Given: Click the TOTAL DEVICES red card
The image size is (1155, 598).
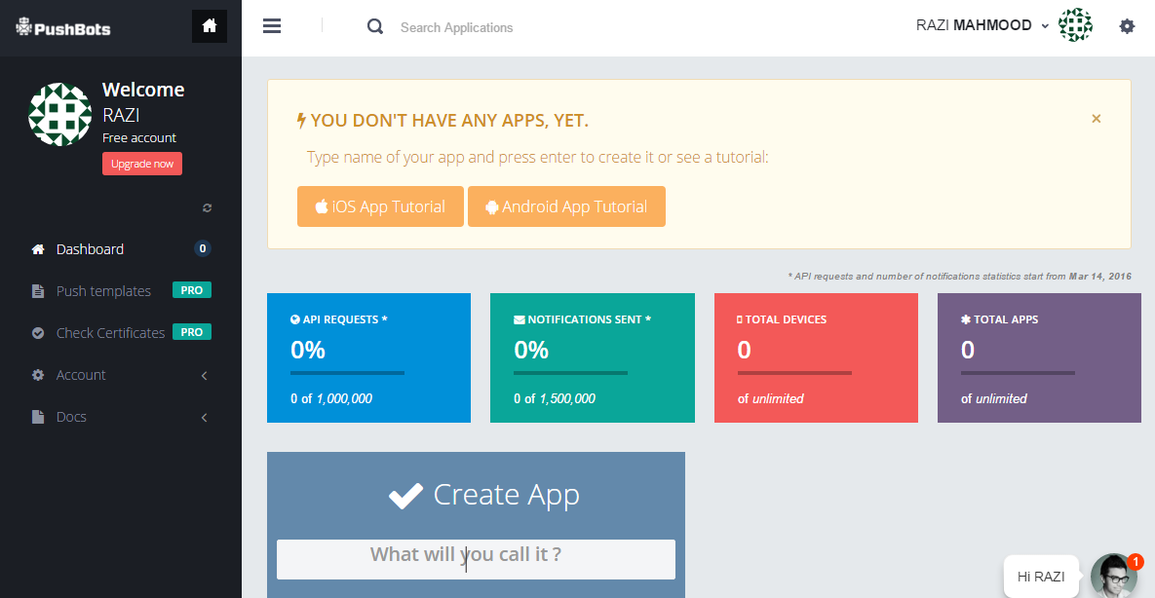Looking at the screenshot, I should click(x=816, y=357).
